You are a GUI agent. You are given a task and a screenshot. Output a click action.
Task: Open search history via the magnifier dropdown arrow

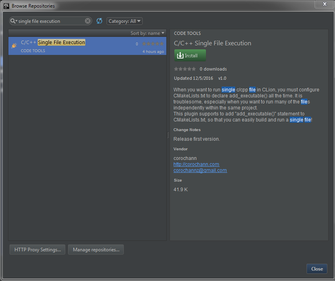(x=17, y=21)
